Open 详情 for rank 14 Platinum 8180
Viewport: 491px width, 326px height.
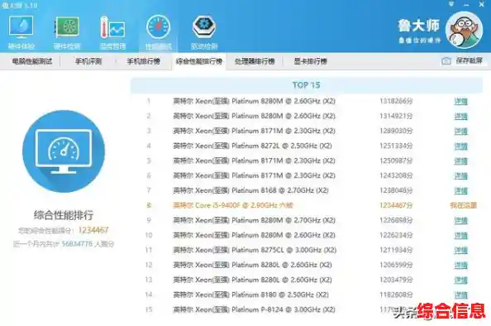[460, 295]
